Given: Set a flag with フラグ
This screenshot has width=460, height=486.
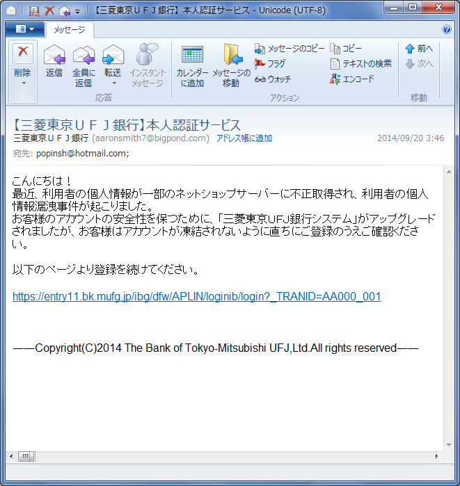Looking at the screenshot, I should point(269,64).
